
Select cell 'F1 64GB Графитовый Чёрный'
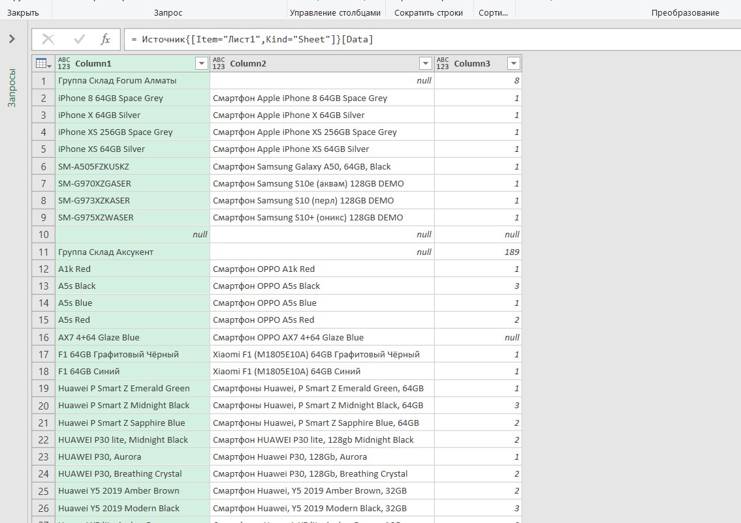(x=133, y=355)
